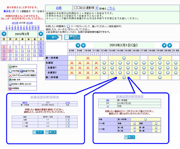The image size is (180, 149).
Task: Select 会議室 availability circle at 15:00
Action: click(128, 63)
